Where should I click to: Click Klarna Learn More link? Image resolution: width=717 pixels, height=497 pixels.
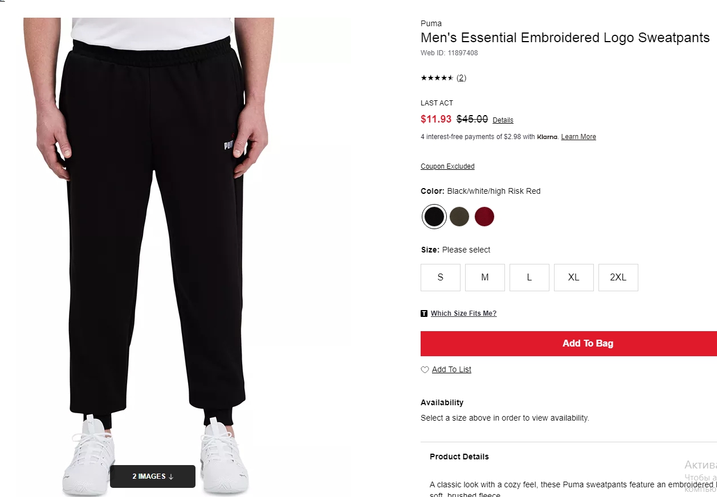tap(579, 137)
